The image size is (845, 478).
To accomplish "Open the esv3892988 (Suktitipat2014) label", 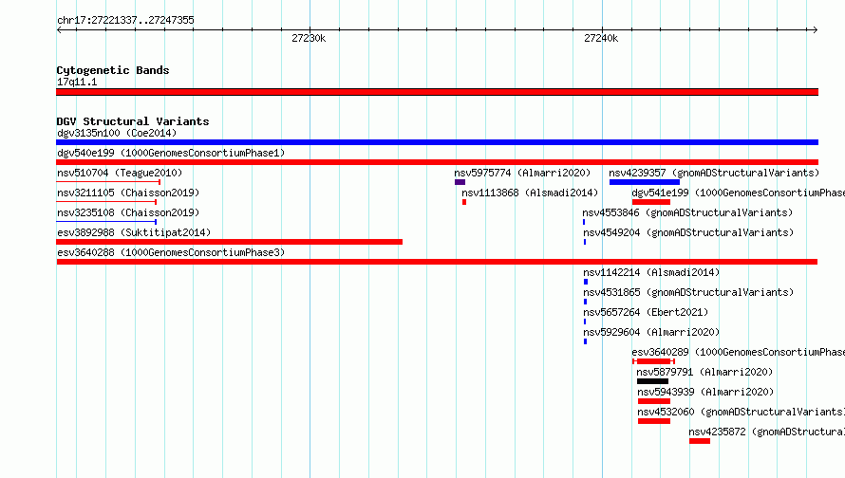I will pos(134,232).
